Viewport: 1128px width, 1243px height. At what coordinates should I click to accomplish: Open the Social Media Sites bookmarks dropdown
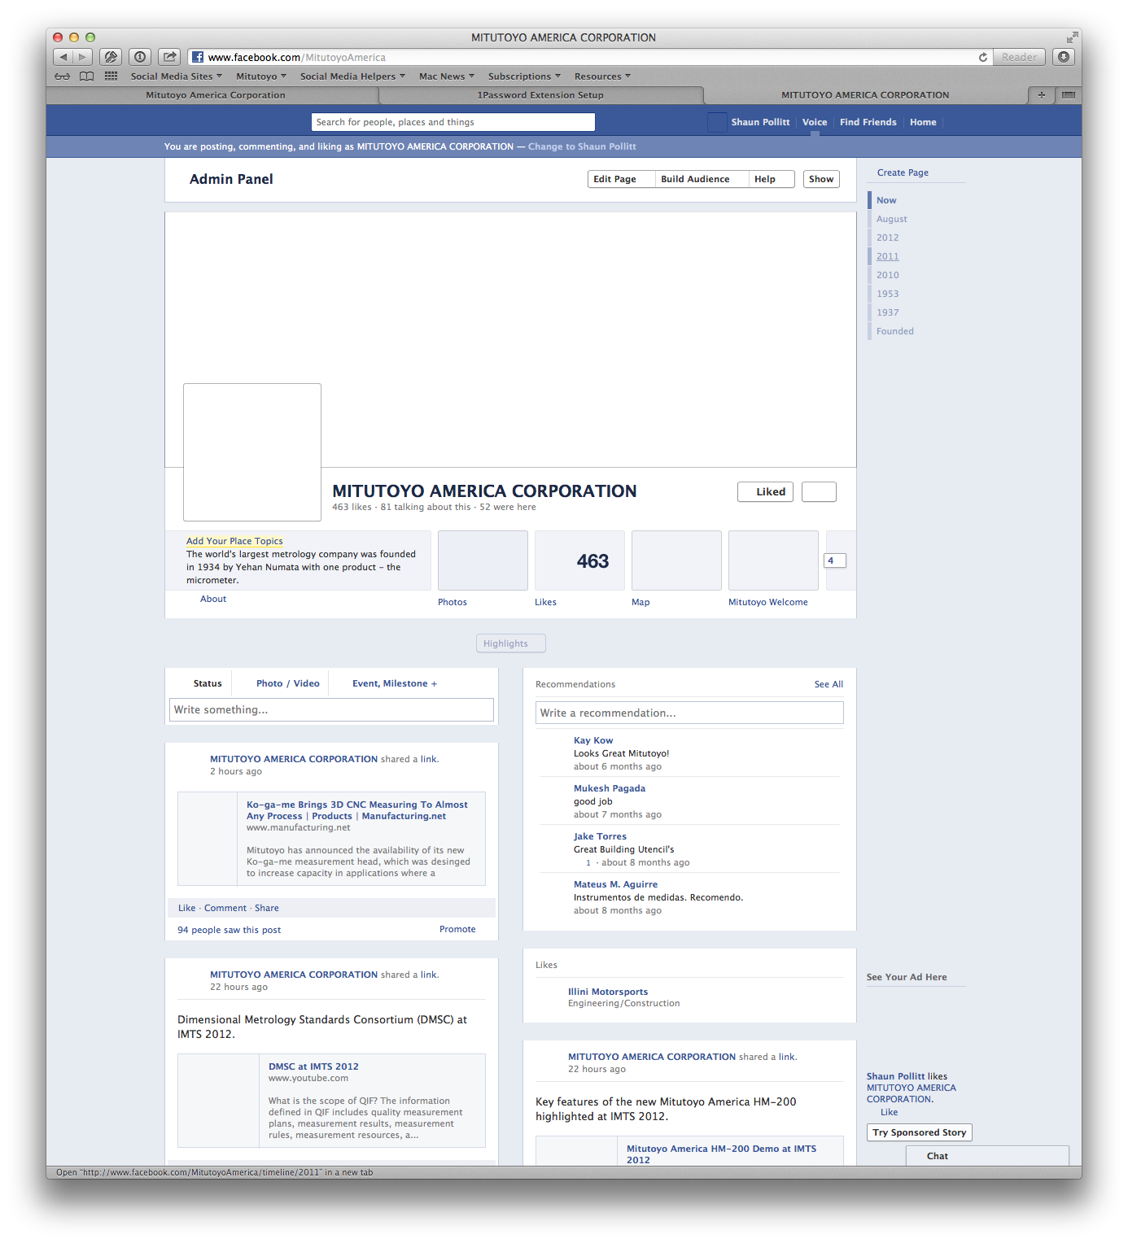(176, 76)
